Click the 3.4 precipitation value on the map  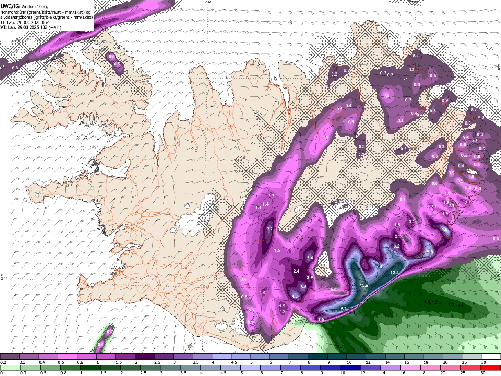coord(310,258)
